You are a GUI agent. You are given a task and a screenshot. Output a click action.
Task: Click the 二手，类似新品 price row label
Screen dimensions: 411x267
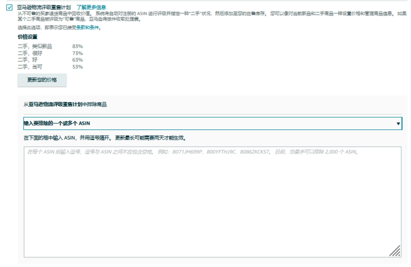point(35,46)
